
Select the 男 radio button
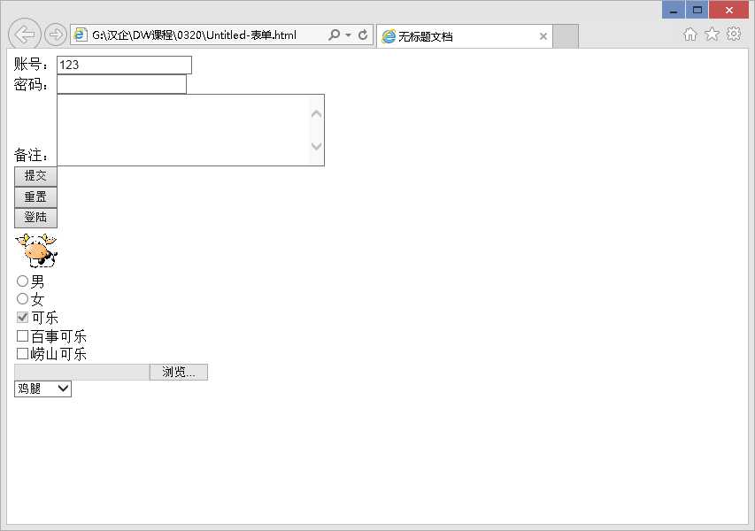coord(22,281)
